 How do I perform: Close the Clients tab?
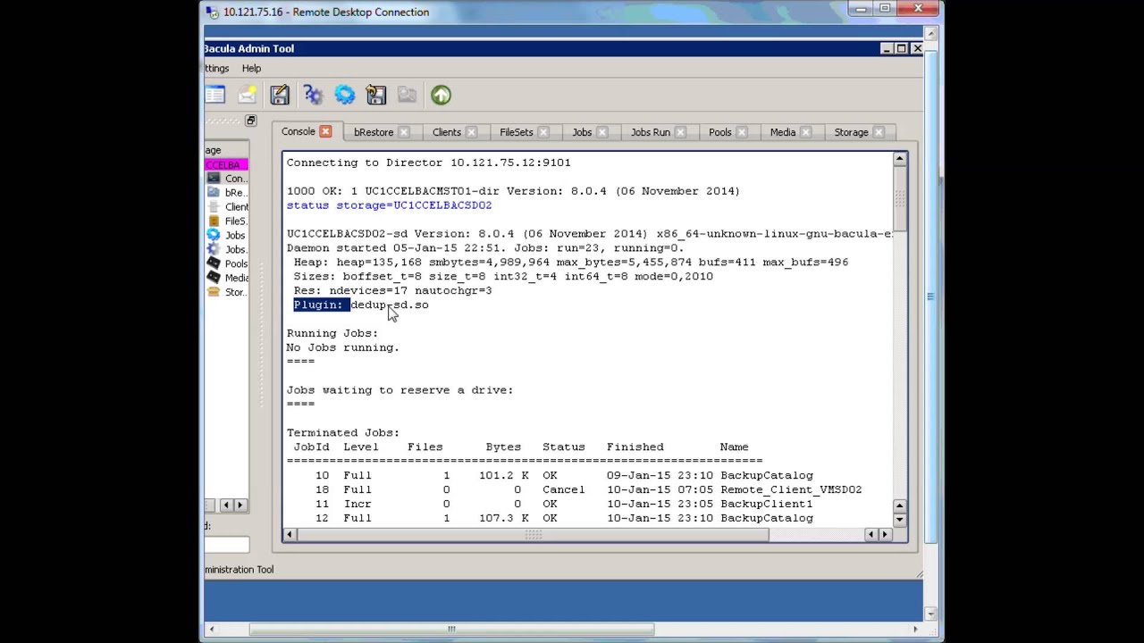point(471,132)
